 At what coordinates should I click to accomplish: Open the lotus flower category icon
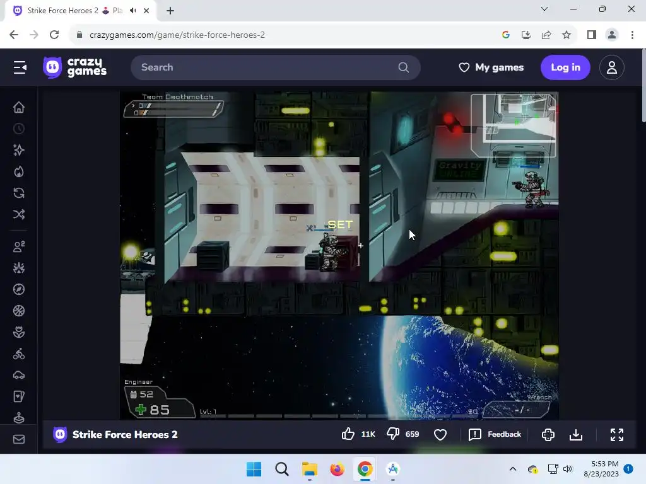(x=19, y=332)
